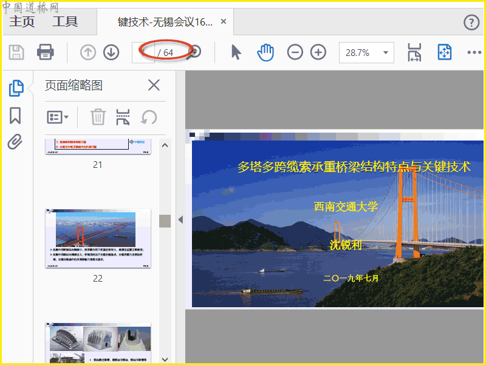Image resolution: width=486 pixels, height=365 pixels.
Task: Click the 沈锐利 author name
Action: [x=346, y=245]
